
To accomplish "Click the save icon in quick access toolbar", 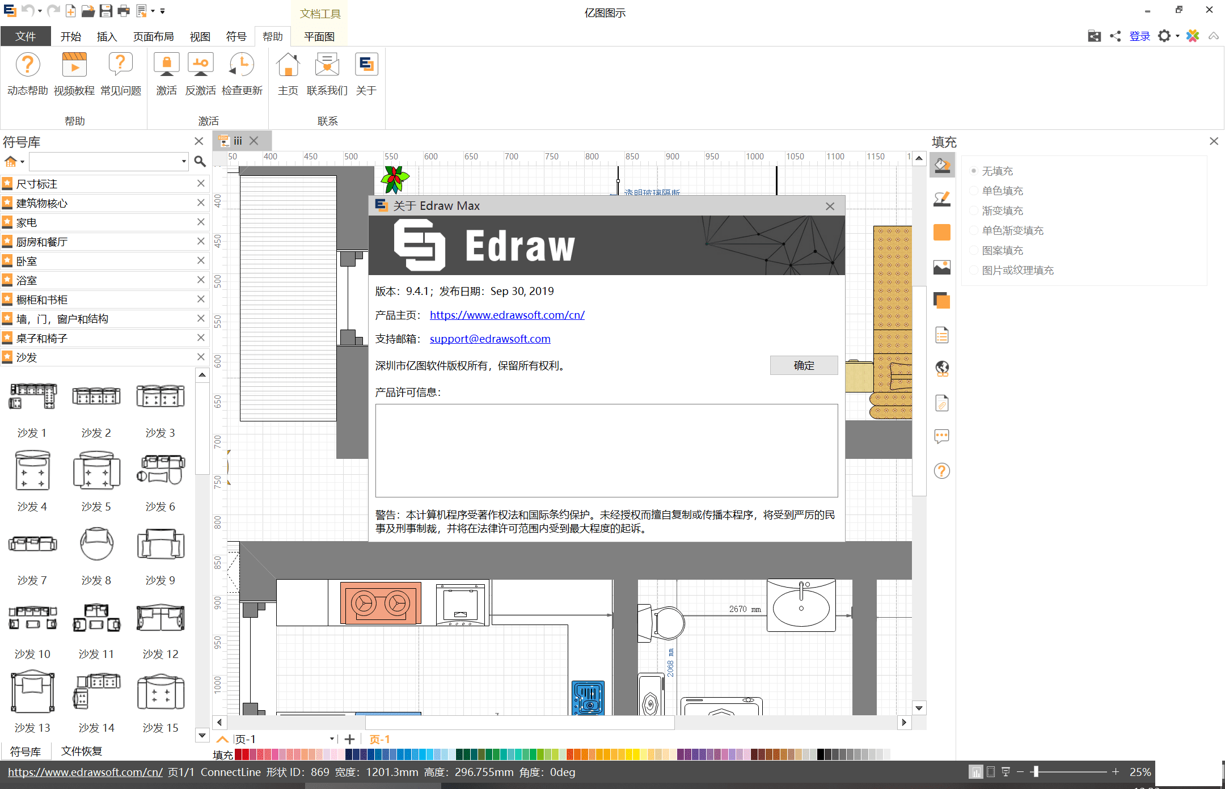I will coord(105,10).
